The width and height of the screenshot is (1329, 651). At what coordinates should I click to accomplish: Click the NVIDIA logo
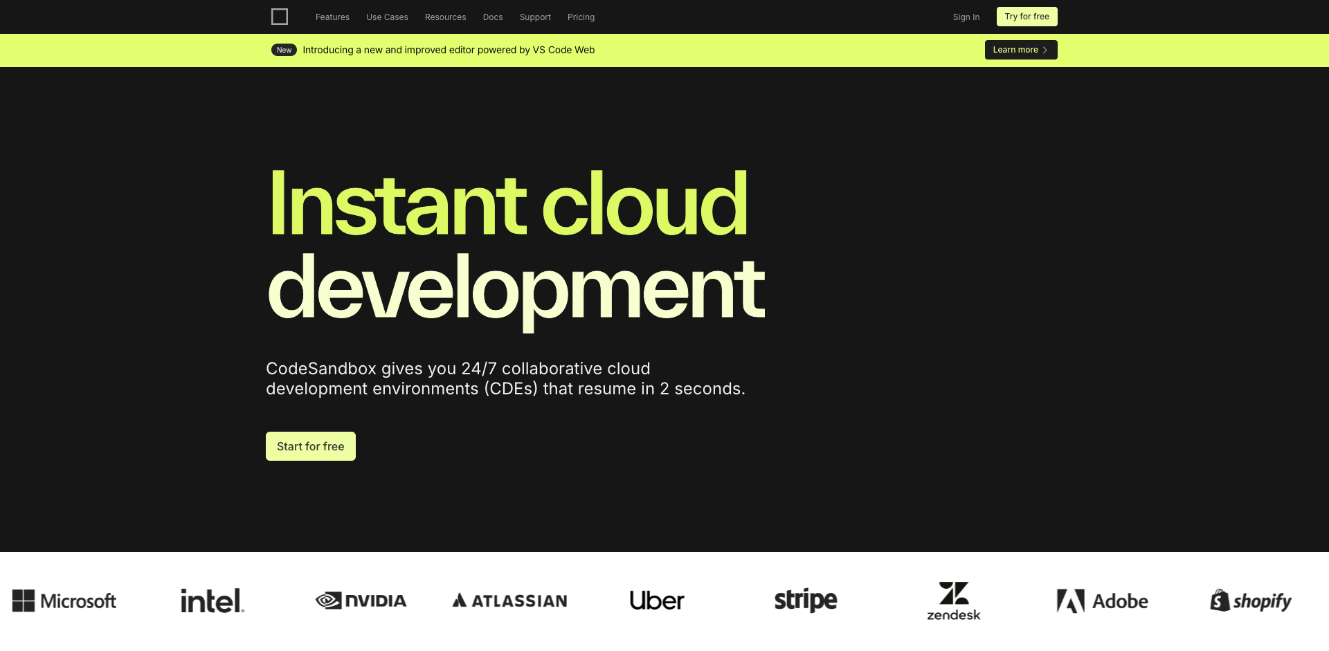(x=361, y=600)
